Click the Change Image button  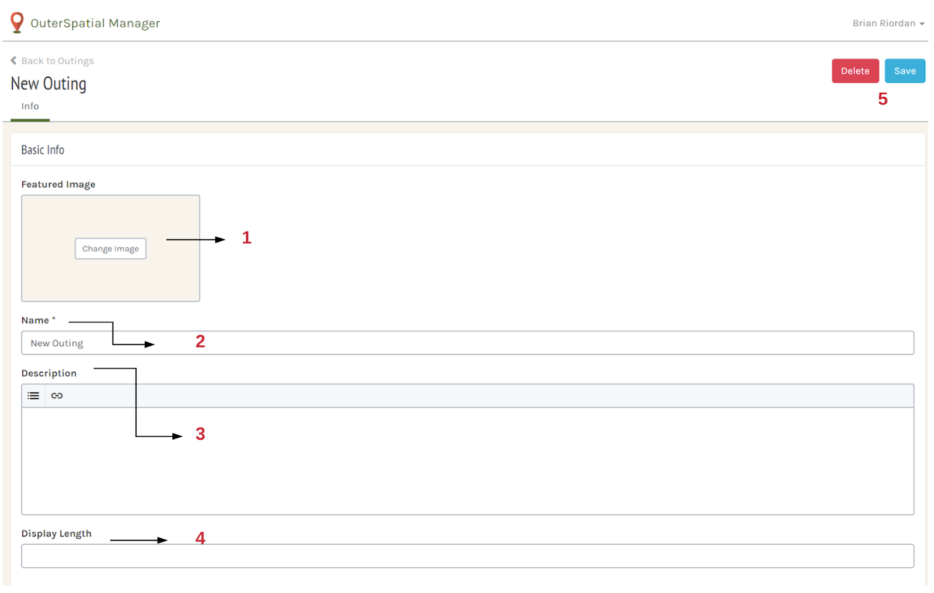click(x=110, y=248)
